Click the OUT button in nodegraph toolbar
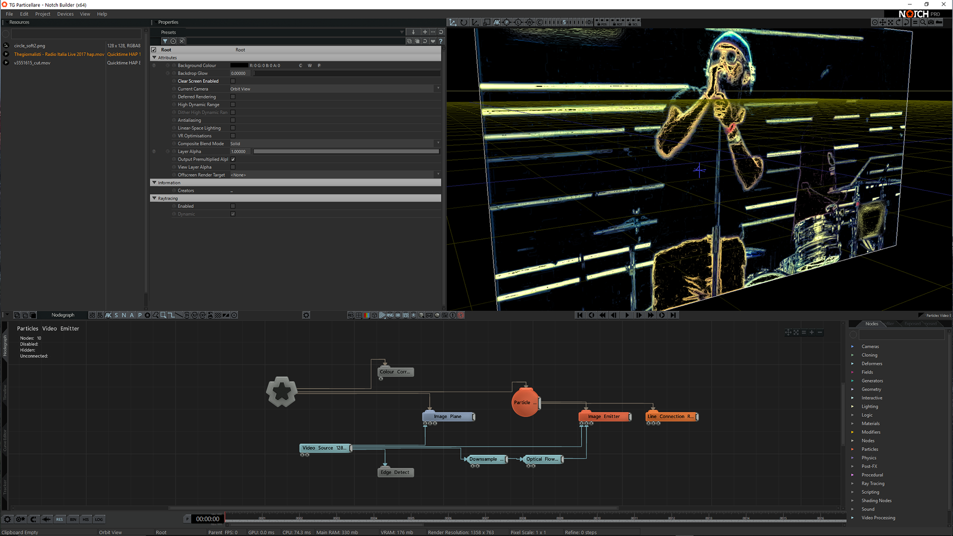 click(x=195, y=315)
